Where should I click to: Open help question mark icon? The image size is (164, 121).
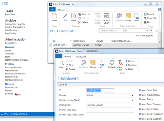coord(159,10)
